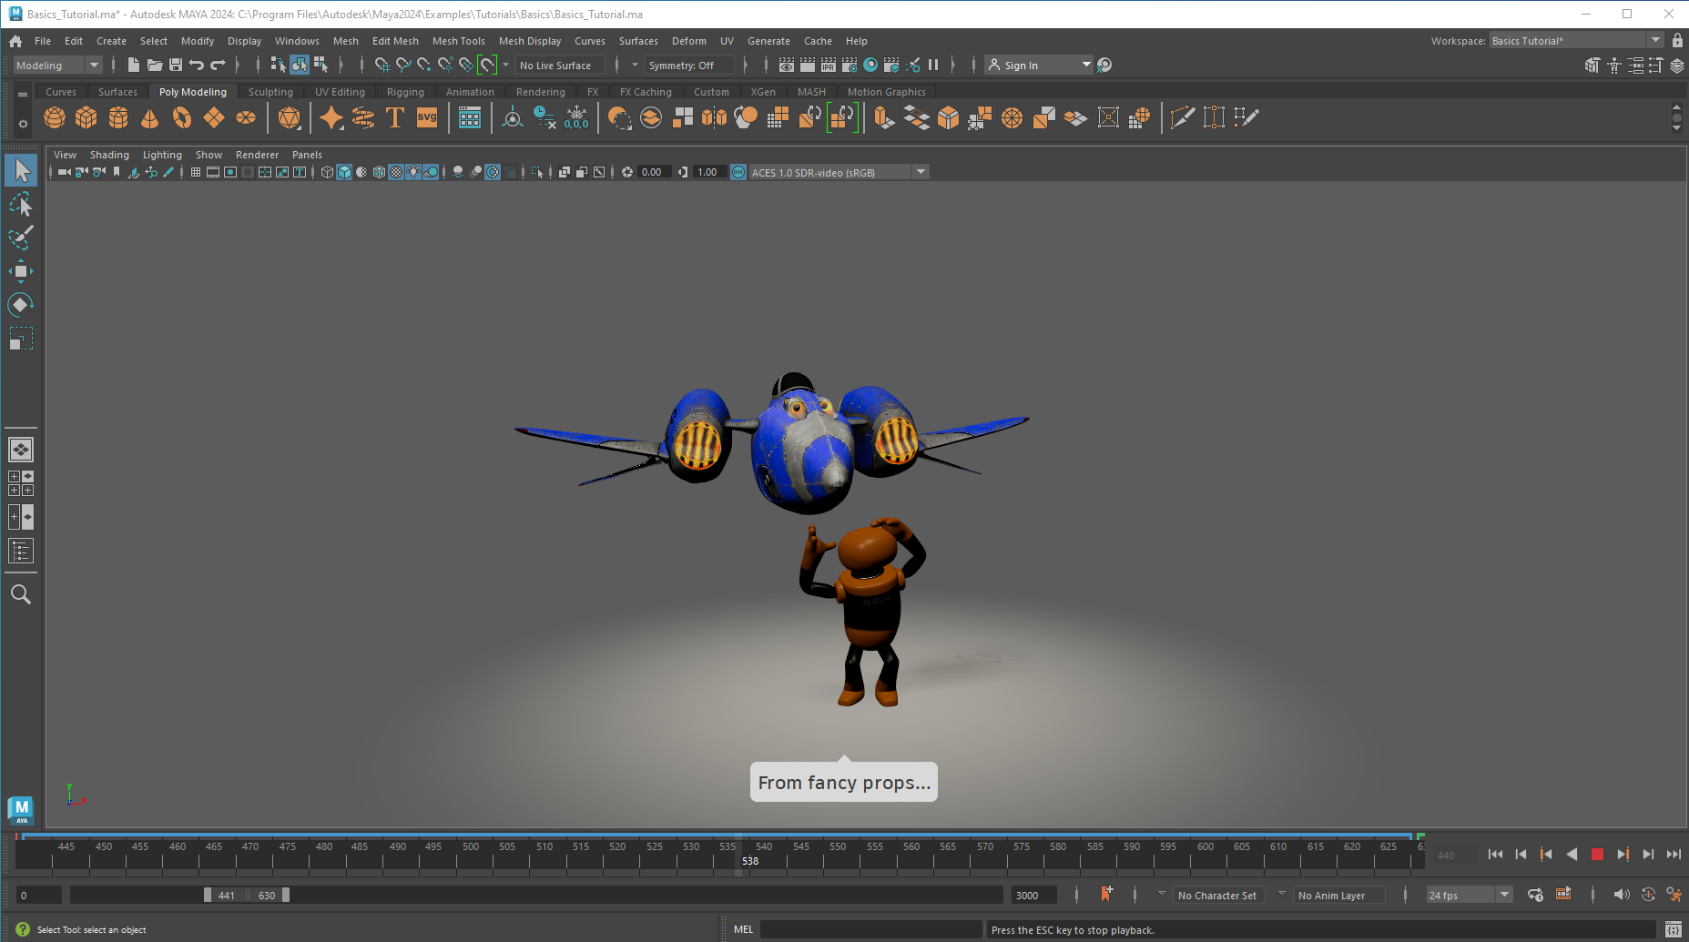Viewport: 1689px width, 942px height.
Task: Click the MEL command input field
Action: pyautogui.click(x=871, y=929)
